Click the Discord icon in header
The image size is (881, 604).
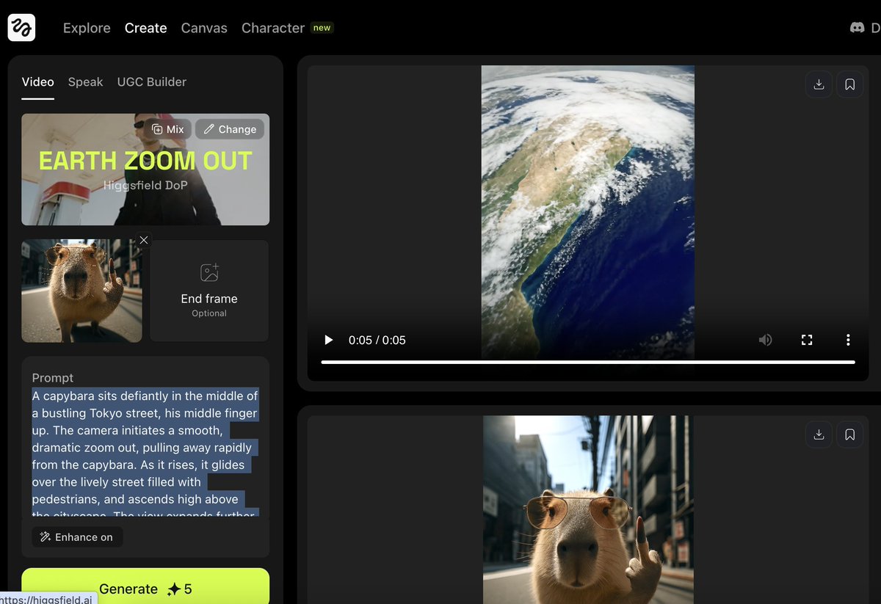(857, 28)
